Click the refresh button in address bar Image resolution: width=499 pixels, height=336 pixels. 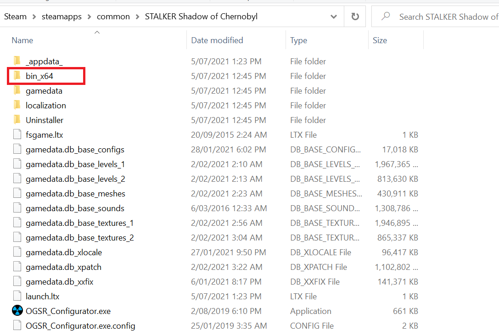[355, 17]
